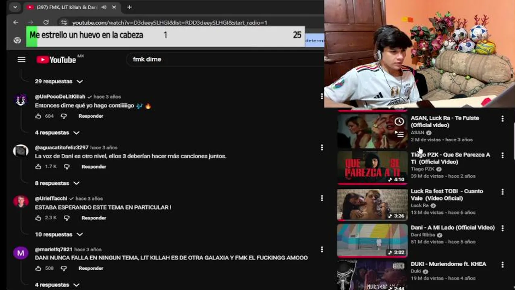Viewport: 515px width, 290px height.
Task: Open options for @marielfq7821 comment
Action: tap(322, 249)
